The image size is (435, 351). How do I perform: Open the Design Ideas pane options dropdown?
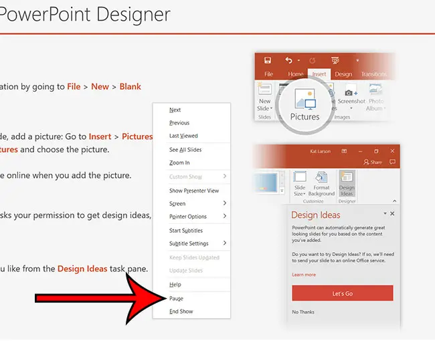click(x=385, y=213)
